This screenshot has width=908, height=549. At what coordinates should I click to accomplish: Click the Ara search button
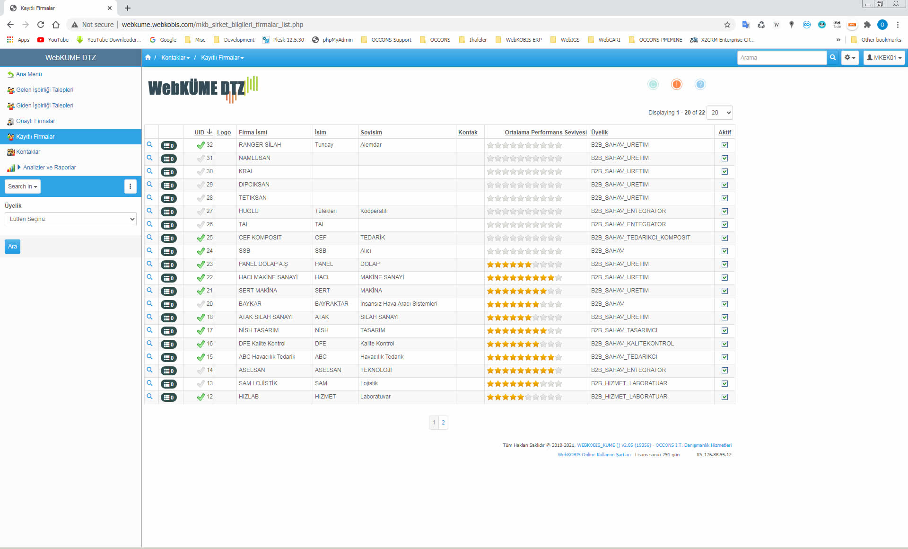pos(12,247)
